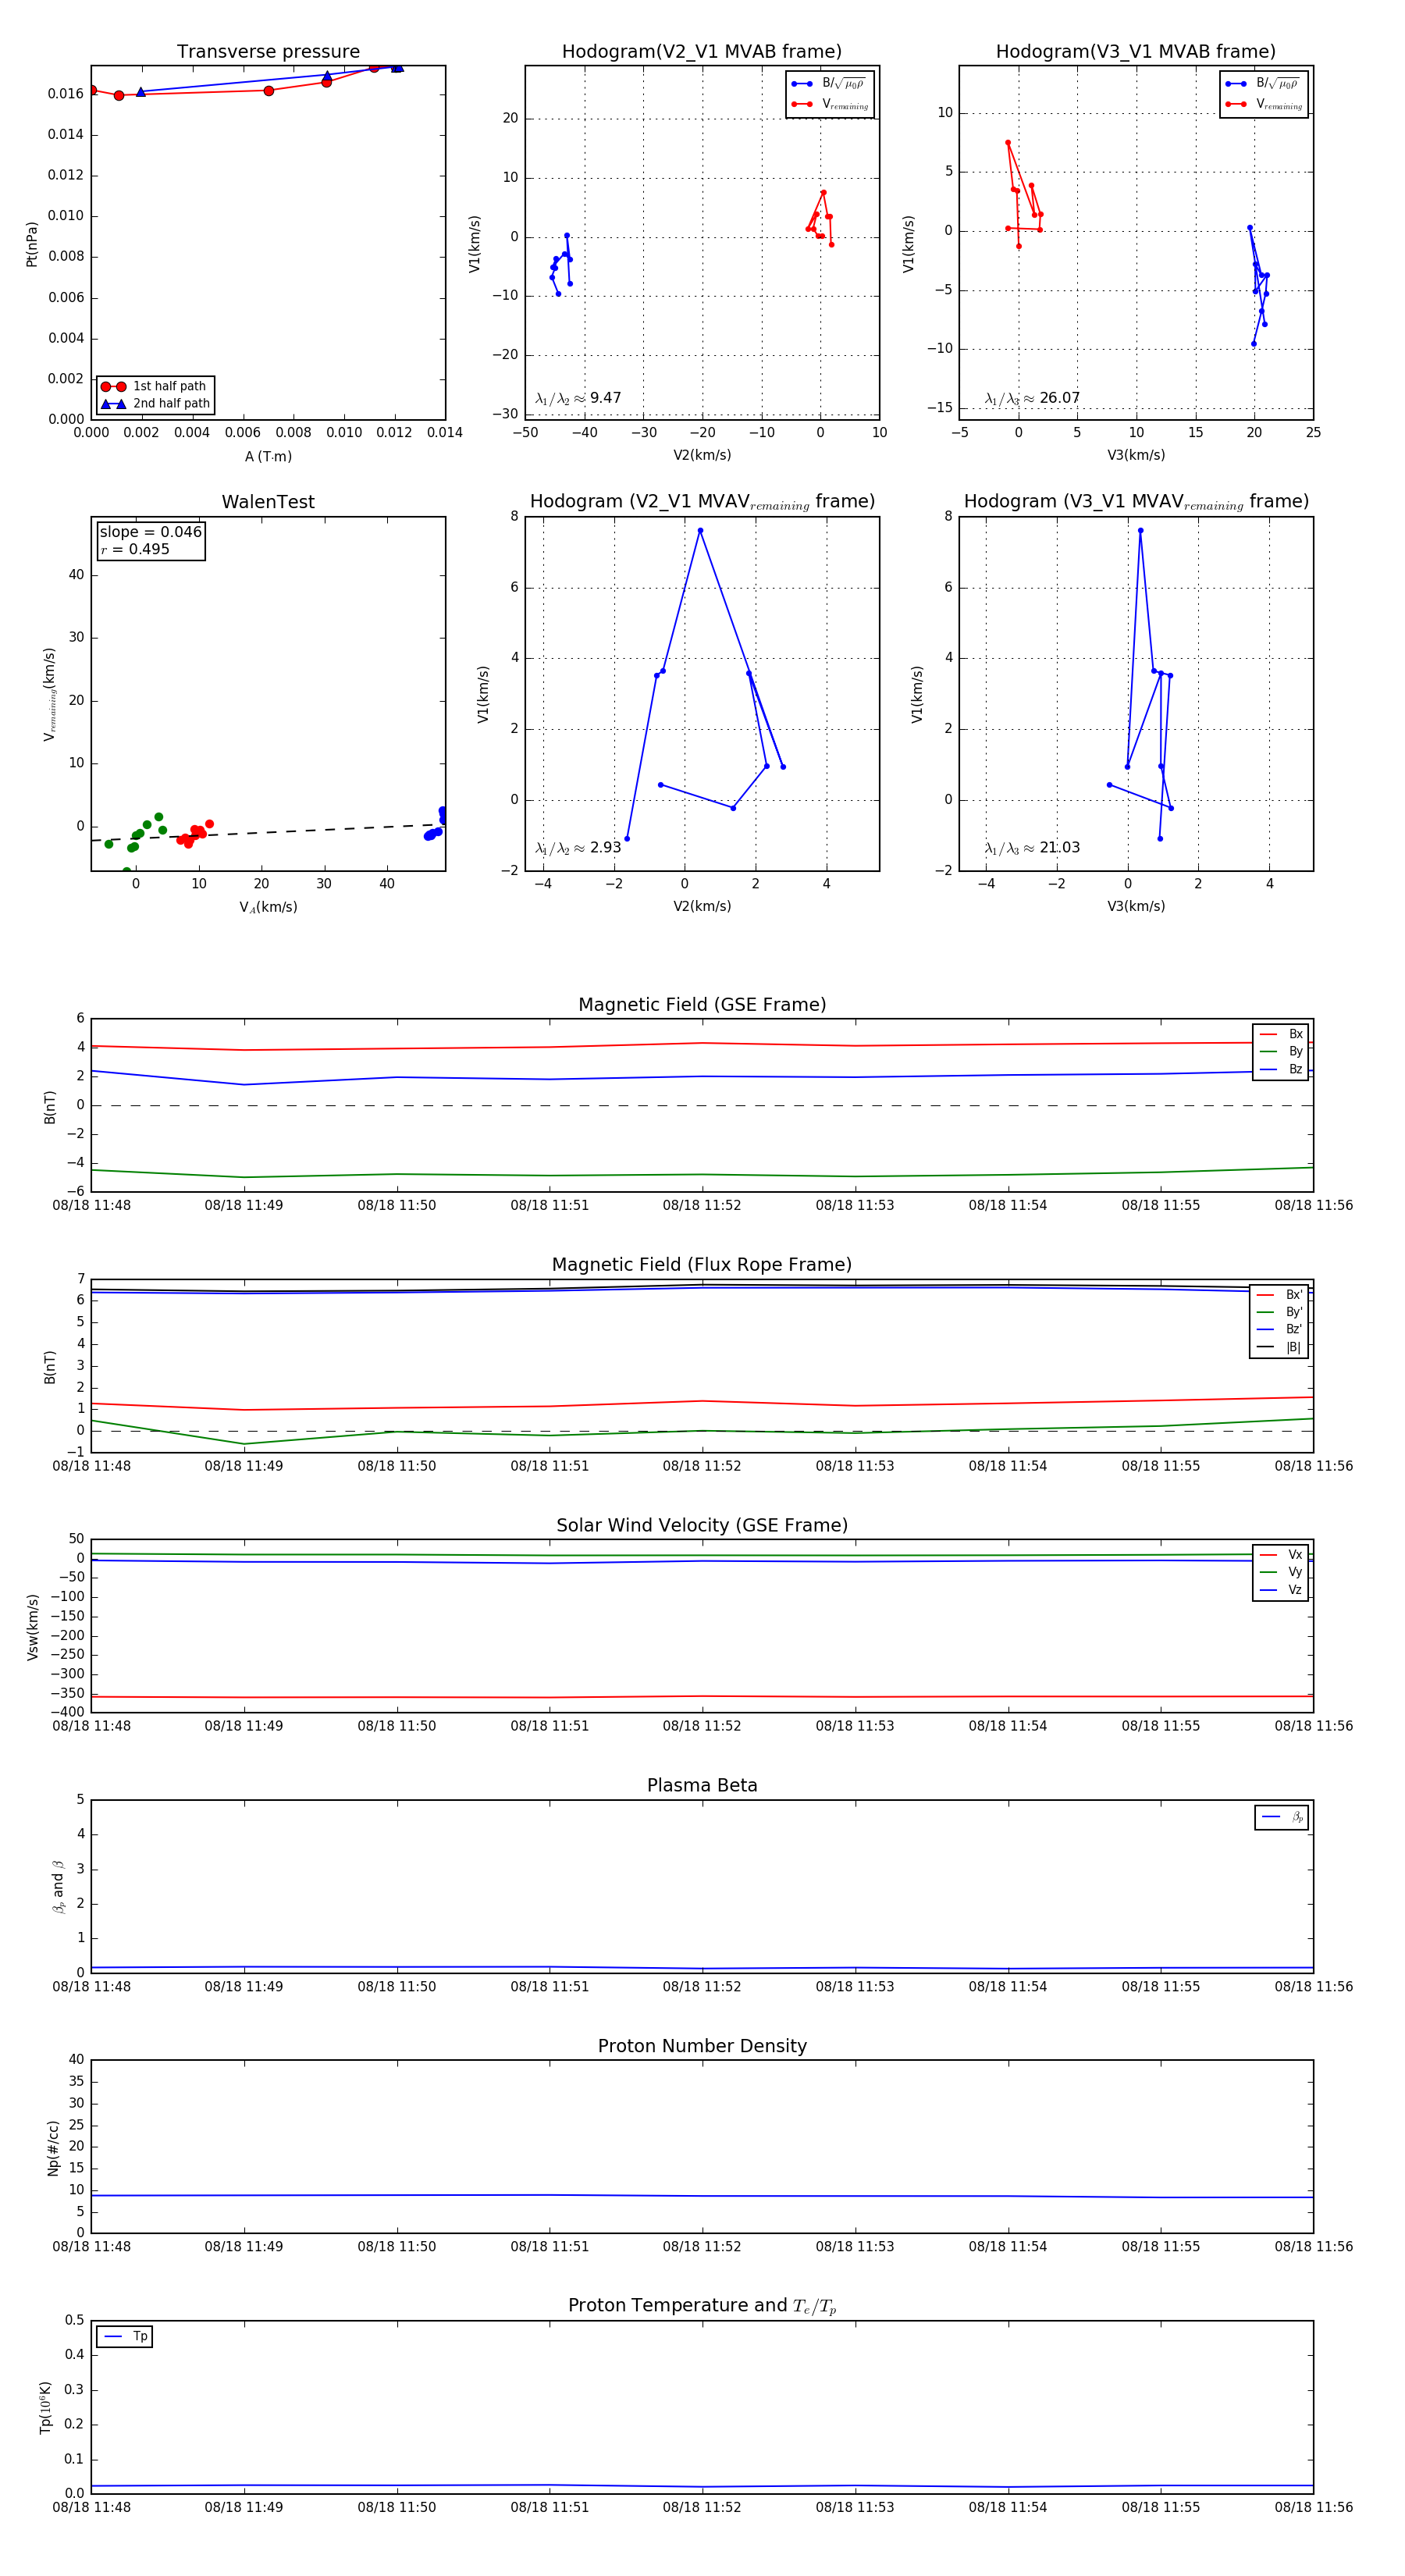The height and width of the screenshot is (2576, 1405).
Task: Click 'r = 0.495' in the WalenTest box
Action: coord(135,549)
